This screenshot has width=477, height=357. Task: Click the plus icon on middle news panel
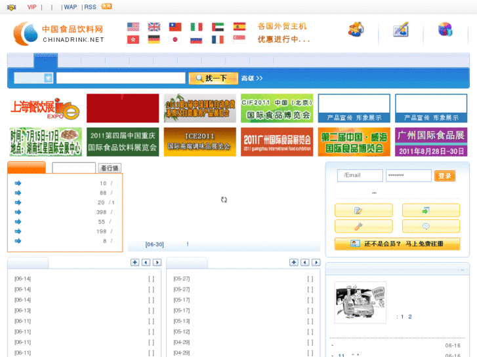294,262
